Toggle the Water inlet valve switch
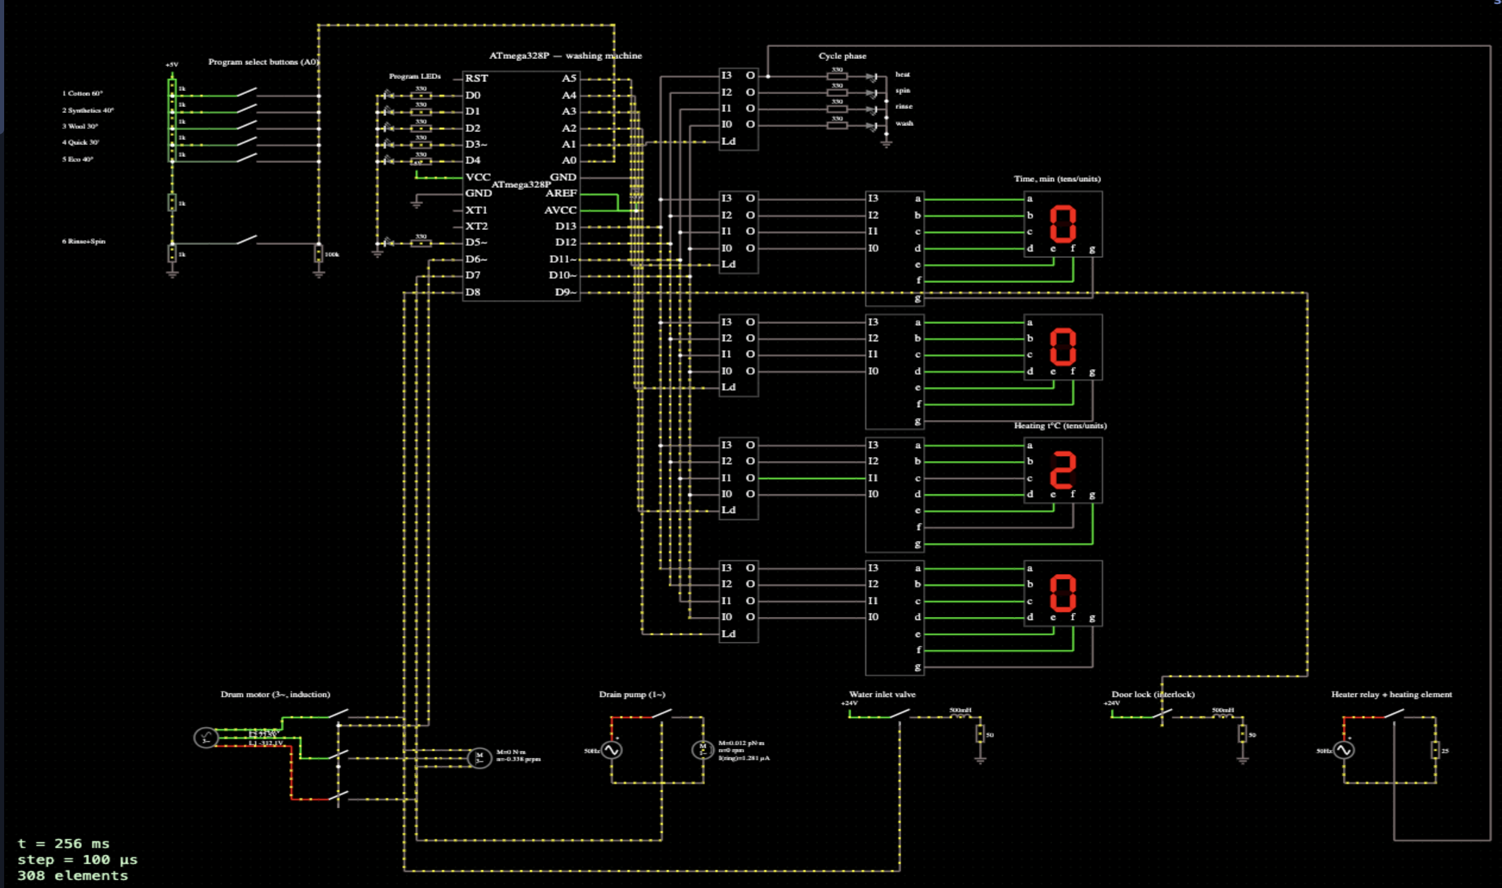The height and width of the screenshot is (888, 1502). [899, 713]
